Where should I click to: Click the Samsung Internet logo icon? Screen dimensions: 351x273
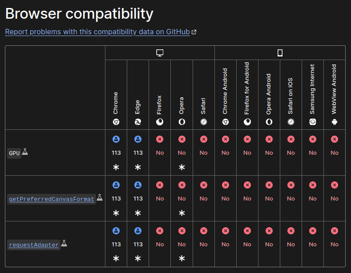point(313,122)
